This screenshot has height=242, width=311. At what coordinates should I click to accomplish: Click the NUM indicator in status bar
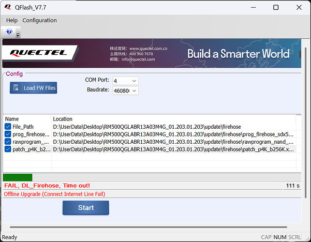point(280,237)
